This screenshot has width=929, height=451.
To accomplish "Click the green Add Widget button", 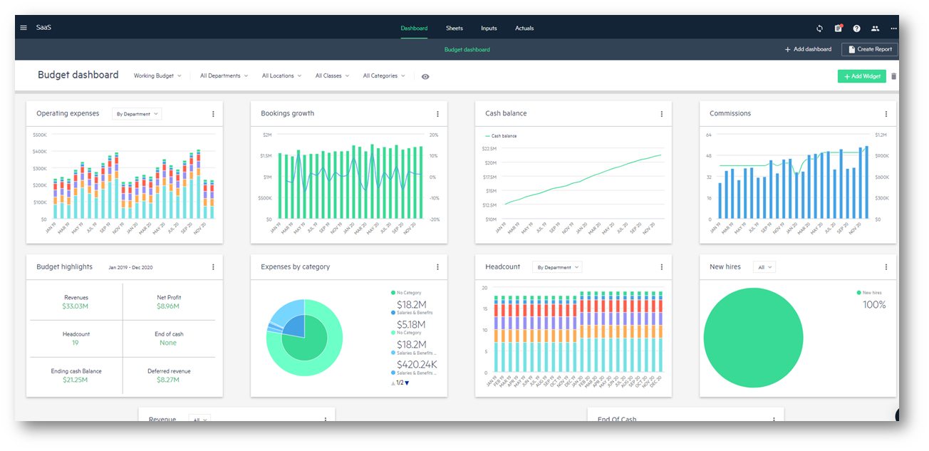I will [862, 76].
